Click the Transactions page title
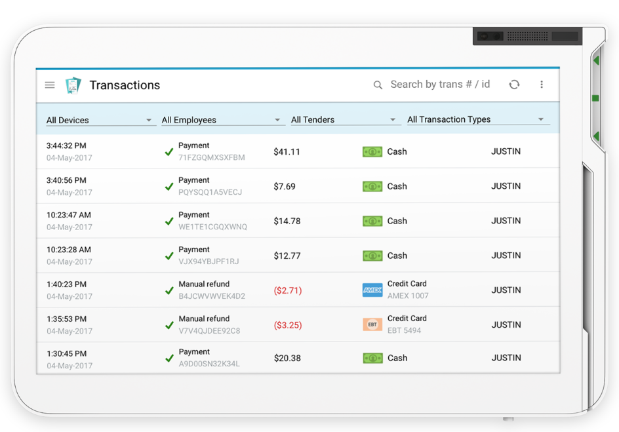This screenshot has height=432, width=619. [125, 85]
